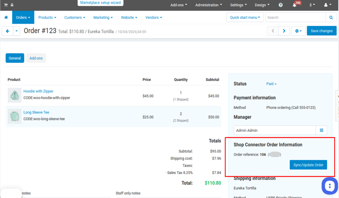The height and width of the screenshot is (198, 339).
Task: Expand the Quick start menu
Action: pyautogui.click(x=245, y=17)
